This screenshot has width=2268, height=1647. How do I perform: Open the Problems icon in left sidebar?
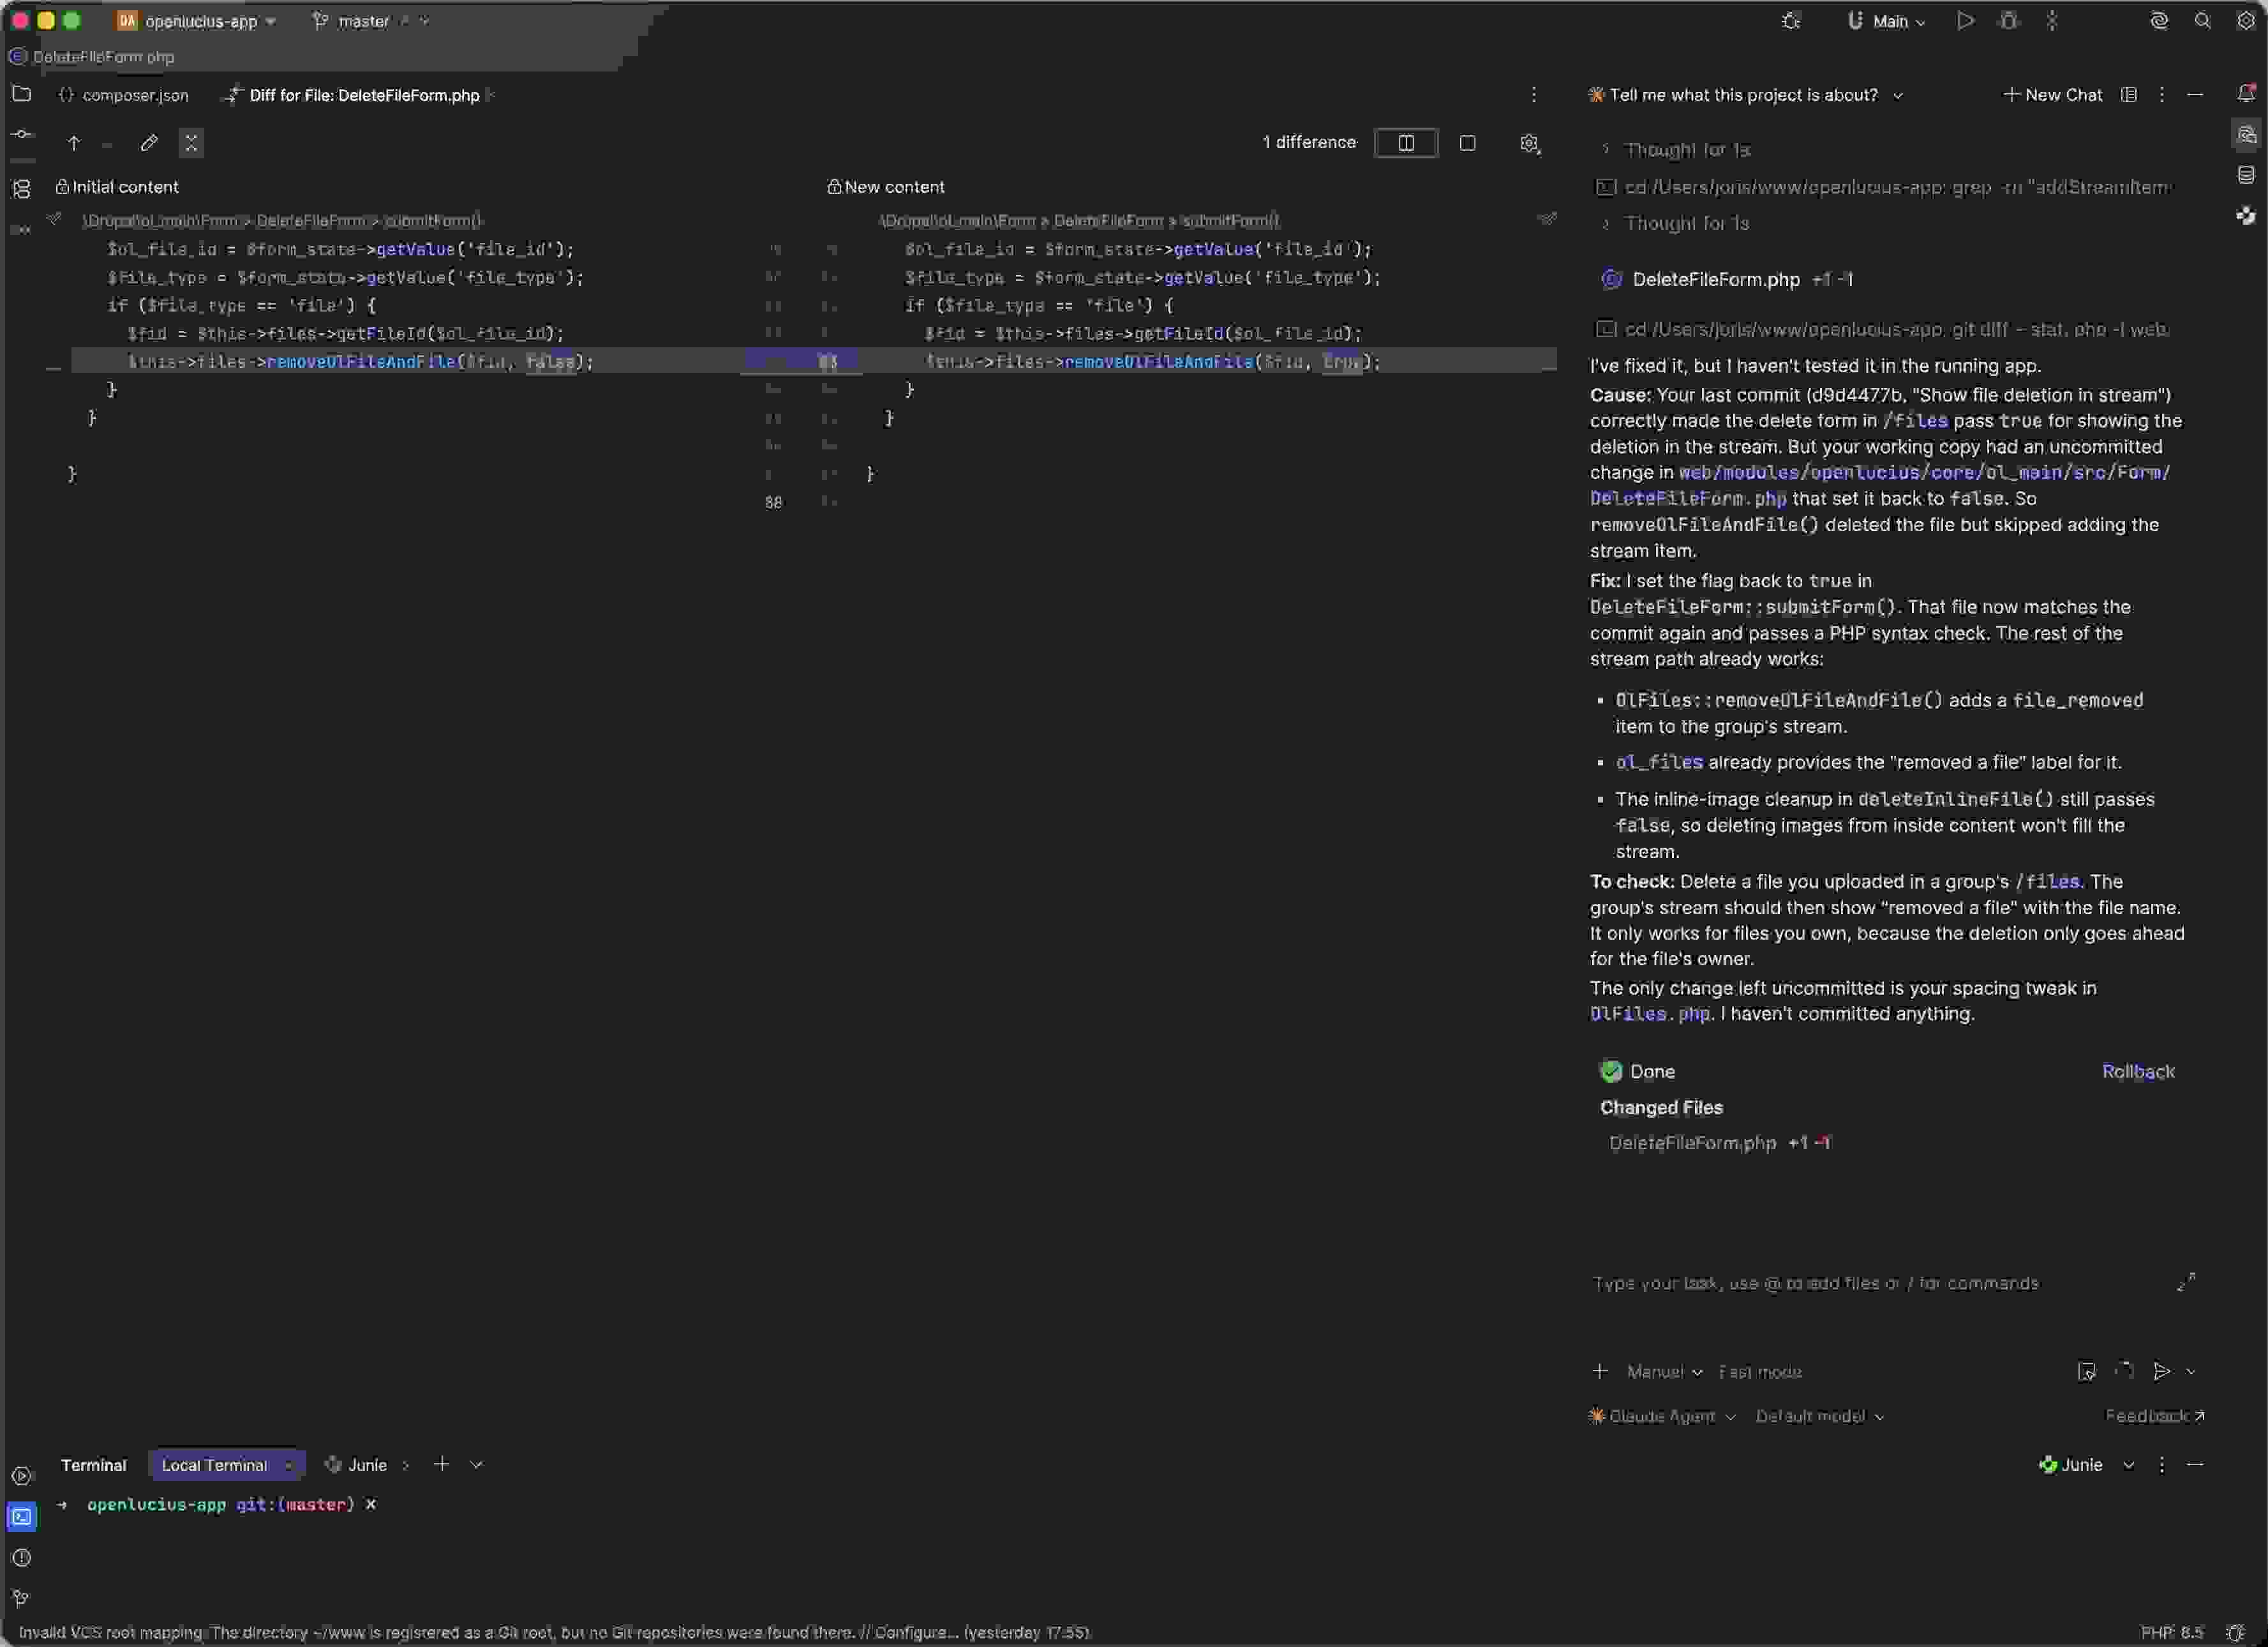click(21, 1558)
